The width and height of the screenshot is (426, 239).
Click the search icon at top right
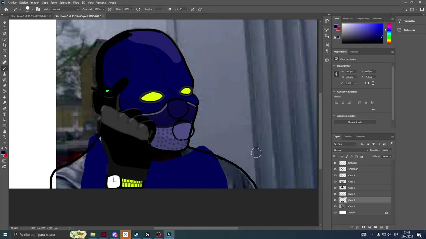(x=405, y=9)
